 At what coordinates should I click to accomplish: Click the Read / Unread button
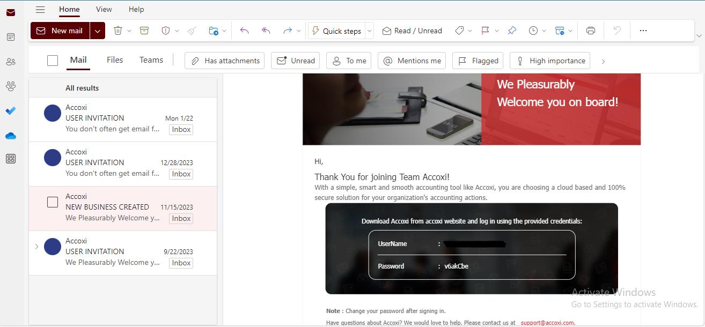[x=412, y=31]
